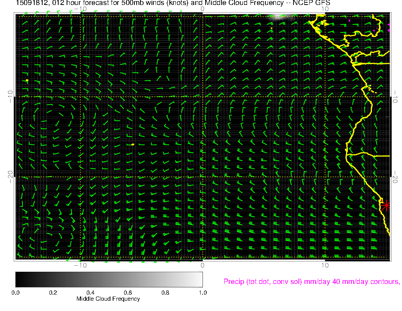Pick the mid-gray 0.6 position on the colorbar

coord(128,279)
